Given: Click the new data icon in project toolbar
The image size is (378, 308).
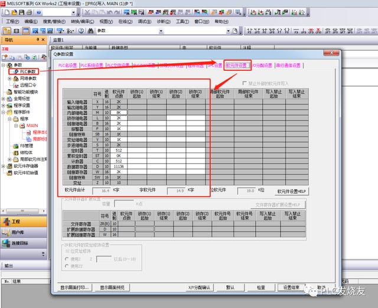Looking at the screenshot, I should point(5,57).
